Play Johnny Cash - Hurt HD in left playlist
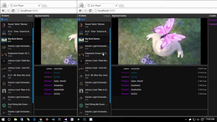The width and height of the screenshot is (217, 122). [x=17, y=69]
